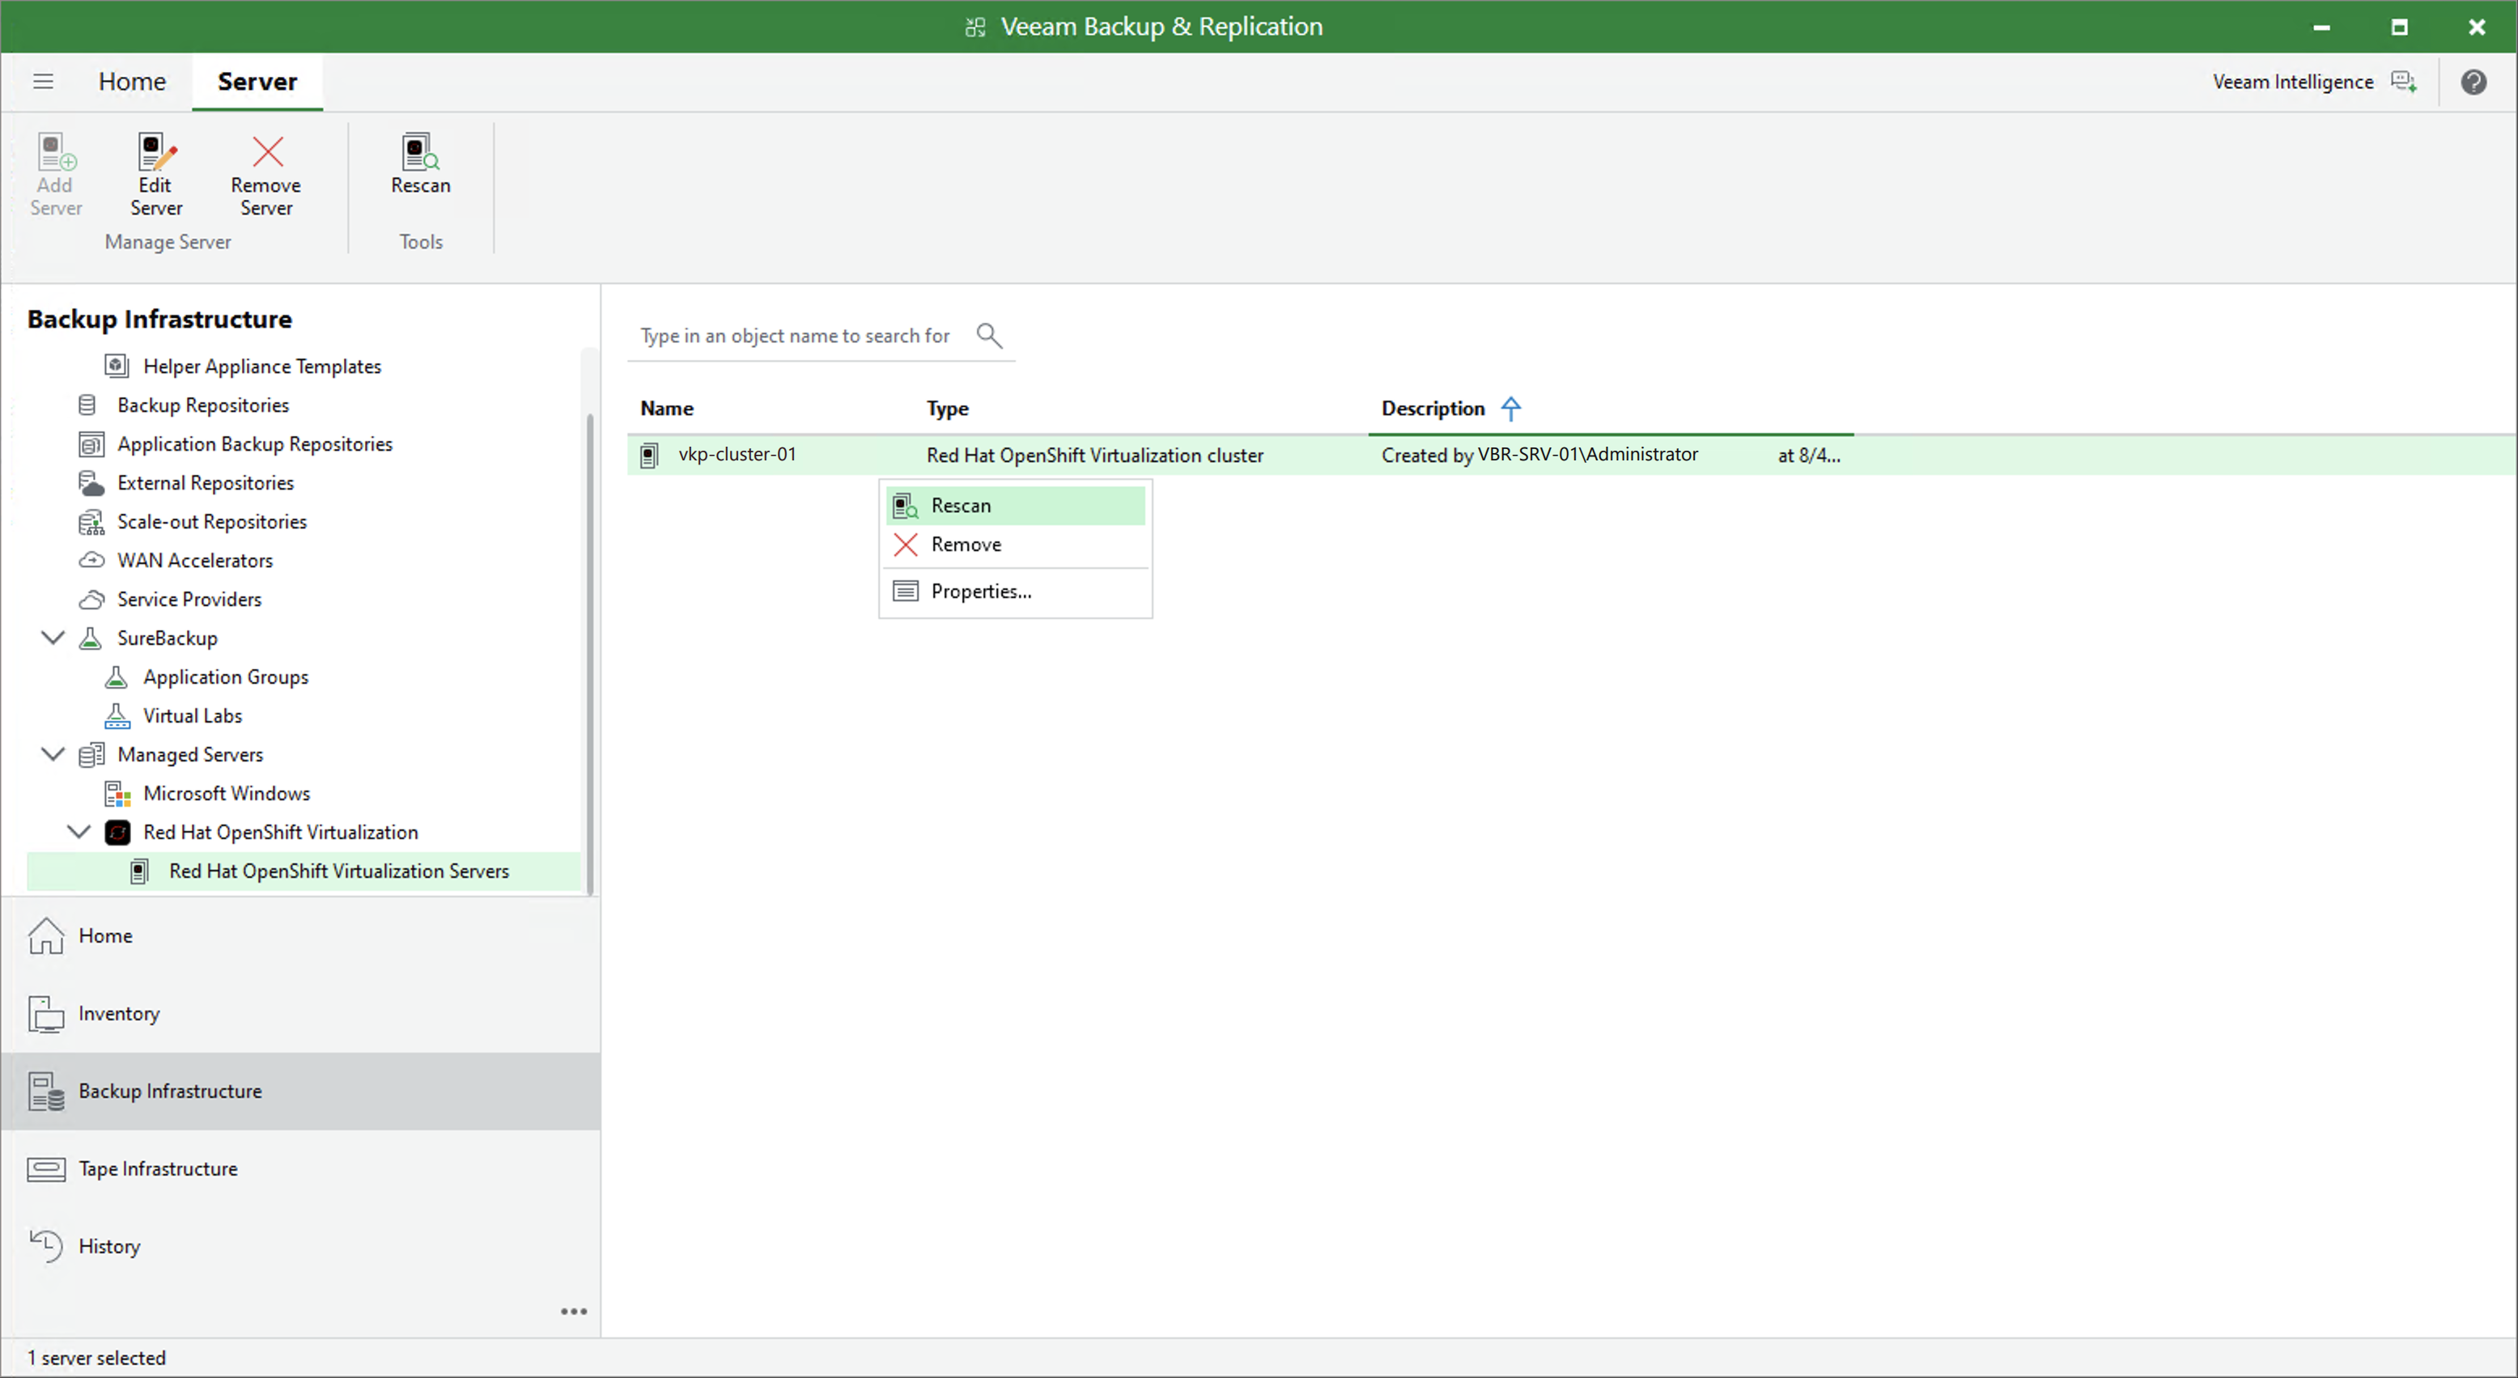This screenshot has width=2518, height=1378.
Task: Switch to the Home ribbon tab
Action: pyautogui.click(x=132, y=81)
